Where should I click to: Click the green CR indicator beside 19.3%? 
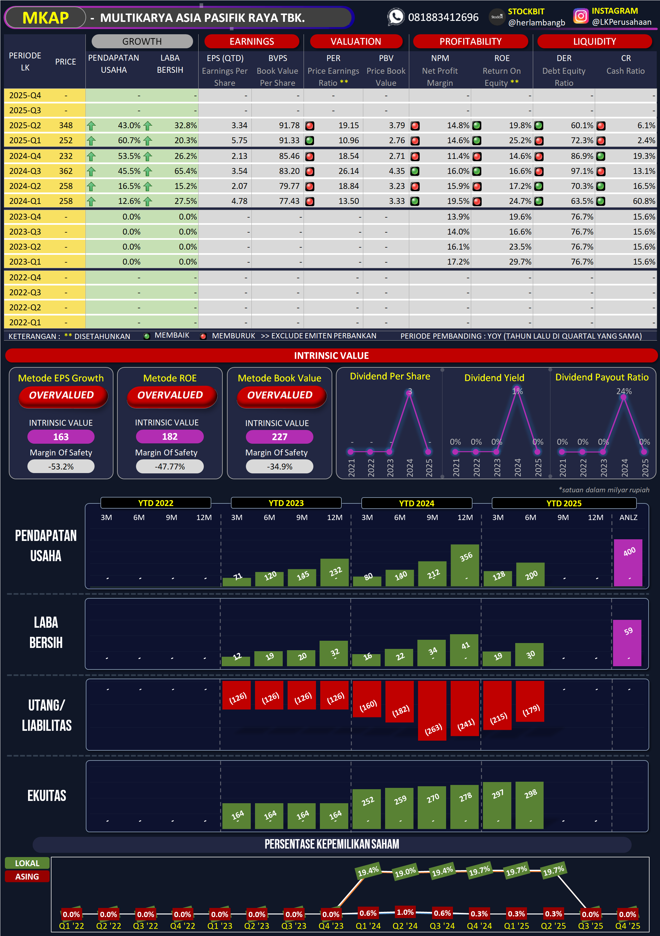[601, 156]
